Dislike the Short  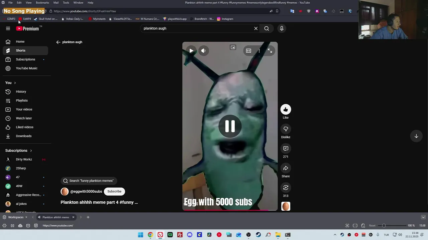(286, 129)
